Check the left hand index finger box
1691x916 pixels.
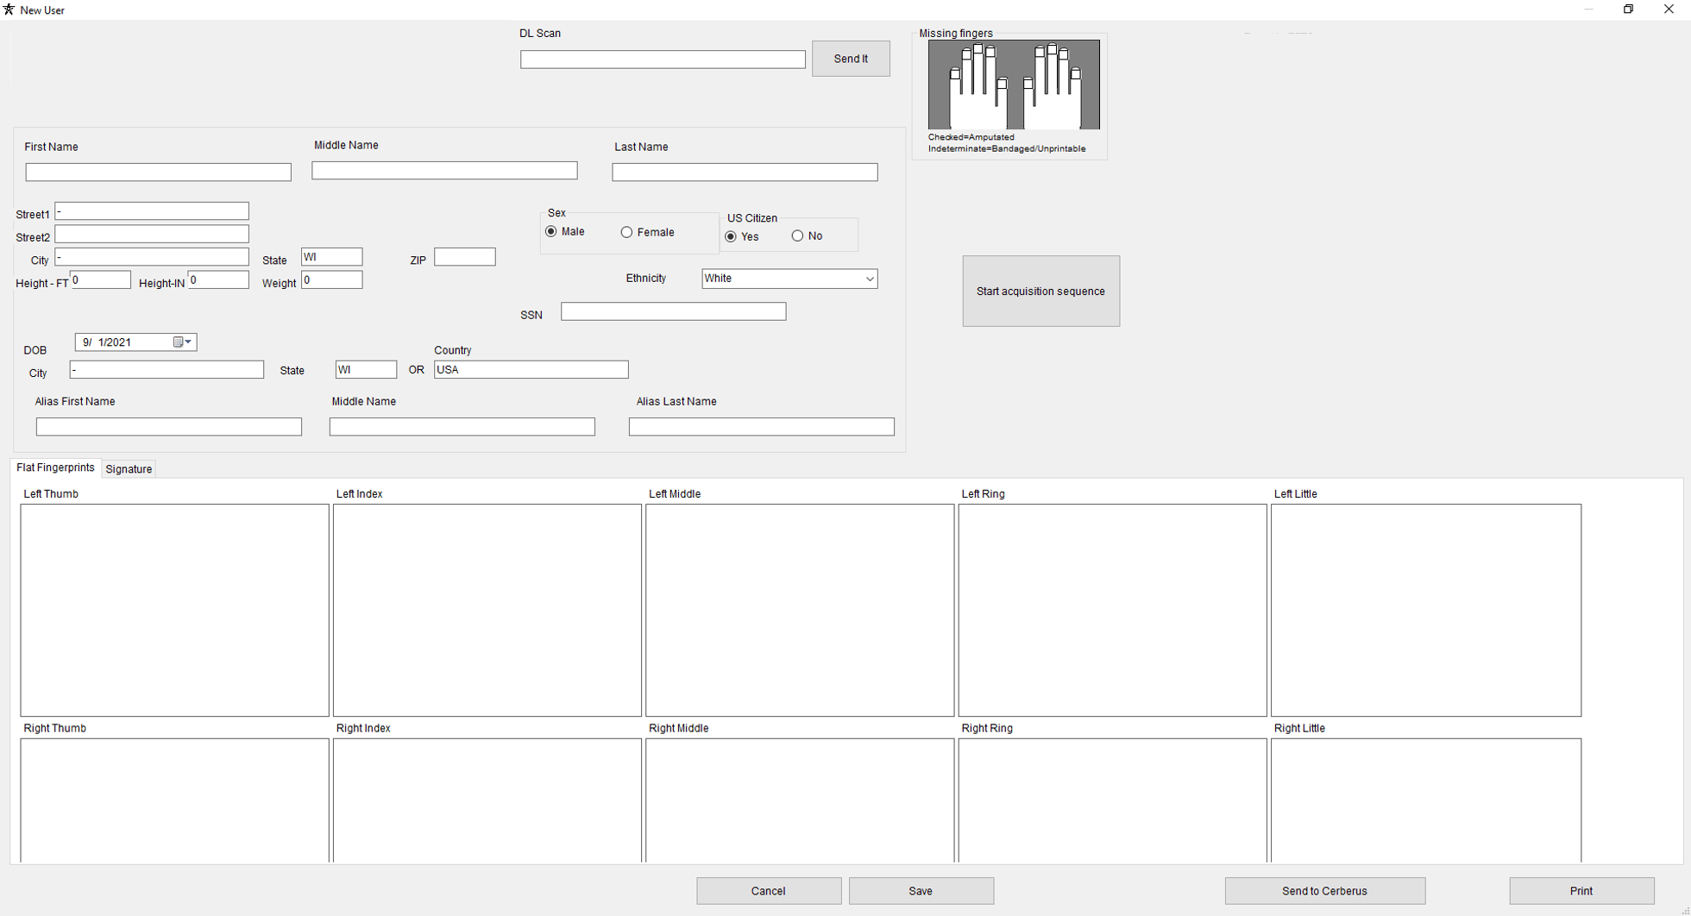click(990, 53)
